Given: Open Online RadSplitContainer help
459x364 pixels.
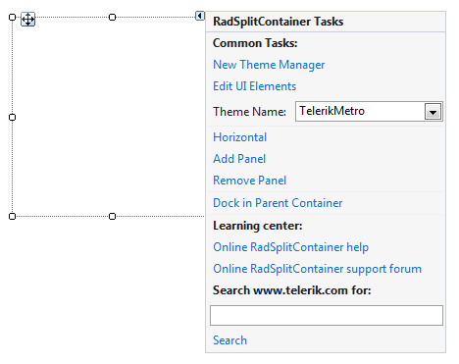Looking at the screenshot, I should 290,247.
